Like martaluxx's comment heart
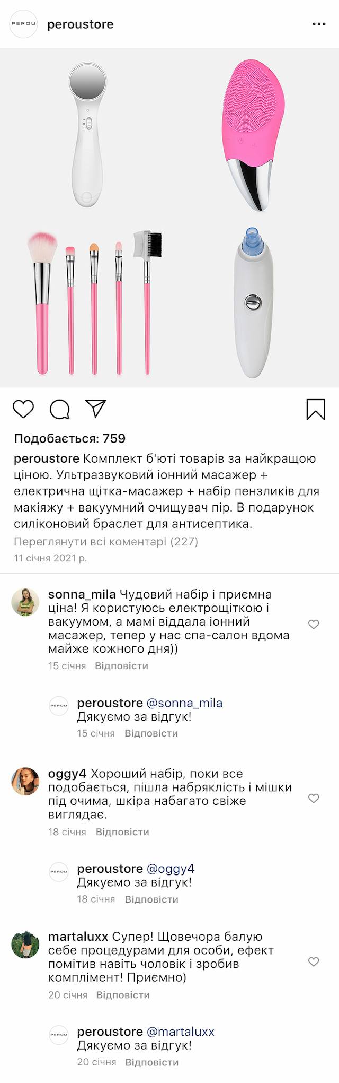The image size is (339, 1083). (x=314, y=961)
